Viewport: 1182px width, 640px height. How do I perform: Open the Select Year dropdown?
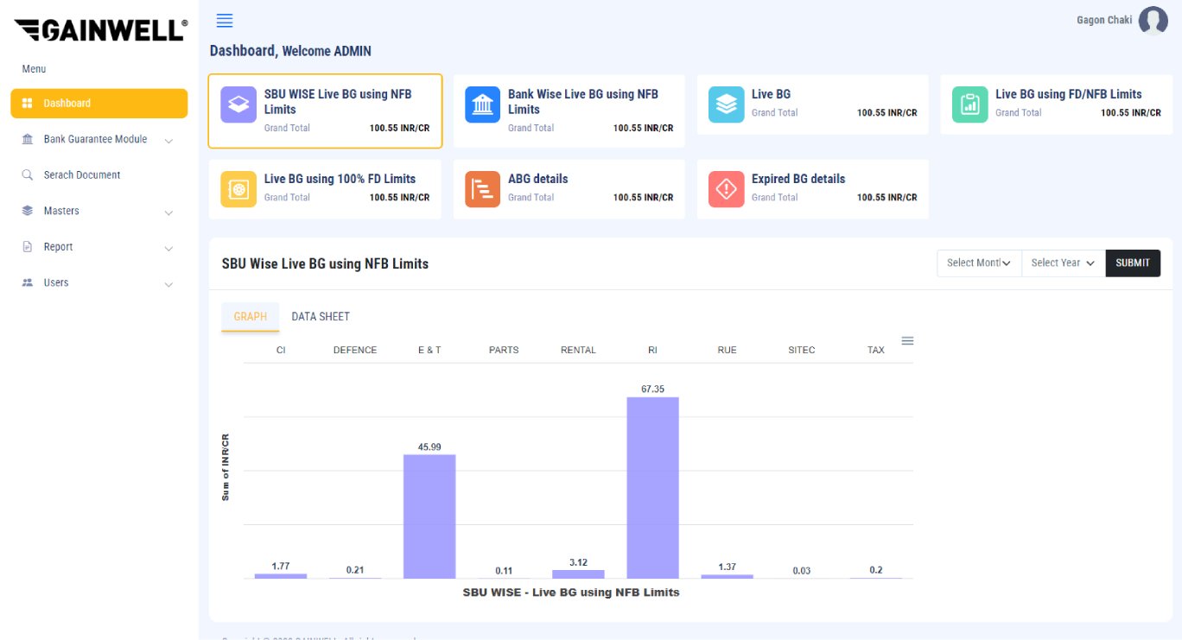[1063, 263]
